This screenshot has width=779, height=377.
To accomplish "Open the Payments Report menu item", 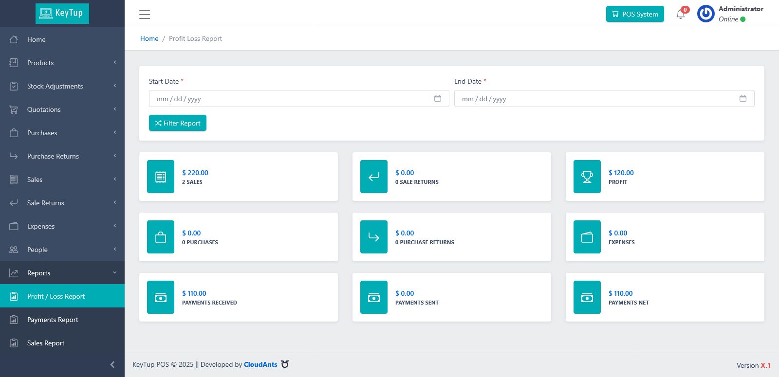I will click(x=62, y=320).
